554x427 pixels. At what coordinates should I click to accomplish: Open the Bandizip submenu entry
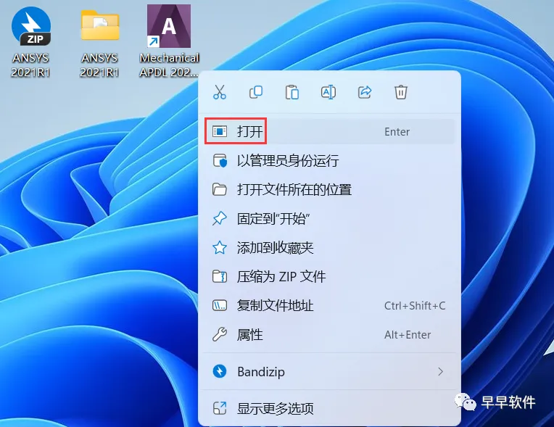[329, 372]
